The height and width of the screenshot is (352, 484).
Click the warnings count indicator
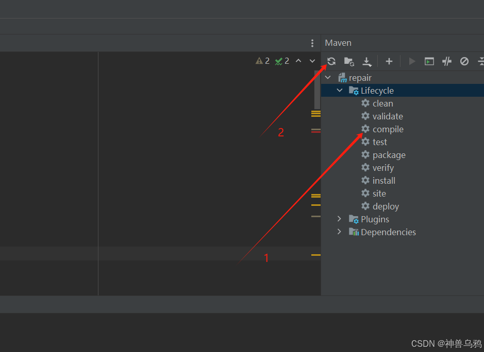point(263,61)
